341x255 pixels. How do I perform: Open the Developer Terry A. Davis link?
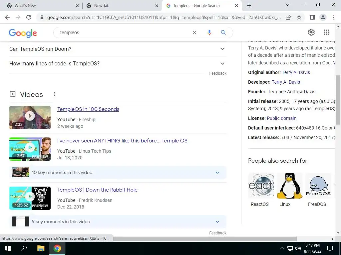[286, 82]
